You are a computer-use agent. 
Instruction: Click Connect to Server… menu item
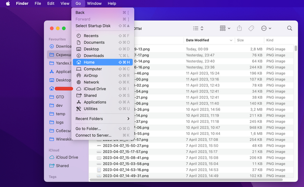pyautogui.click(x=93, y=135)
